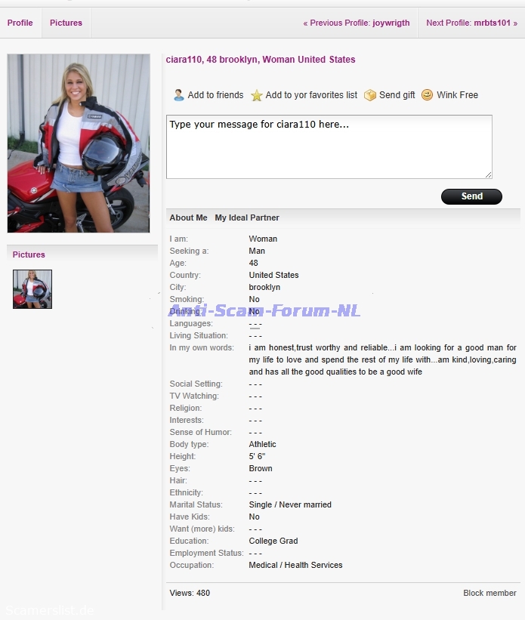Click the Wink Free text link
The image size is (525, 620).
click(457, 95)
